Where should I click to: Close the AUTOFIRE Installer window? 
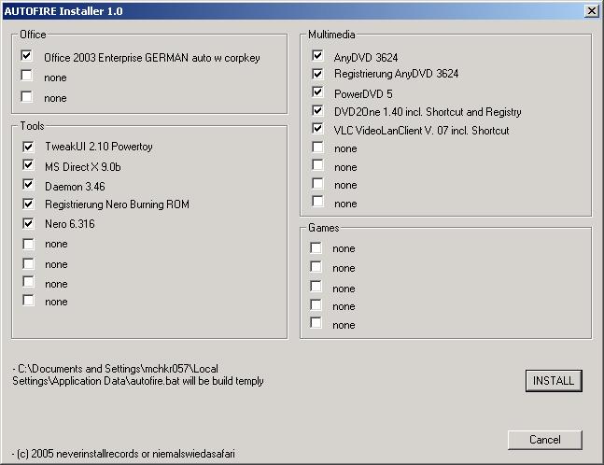591,11
